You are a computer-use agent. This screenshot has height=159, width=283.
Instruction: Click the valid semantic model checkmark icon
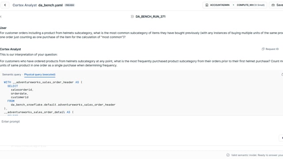pyautogui.click(x=228, y=155)
